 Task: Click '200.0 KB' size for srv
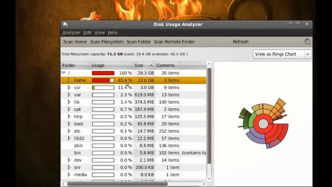pos(145,167)
